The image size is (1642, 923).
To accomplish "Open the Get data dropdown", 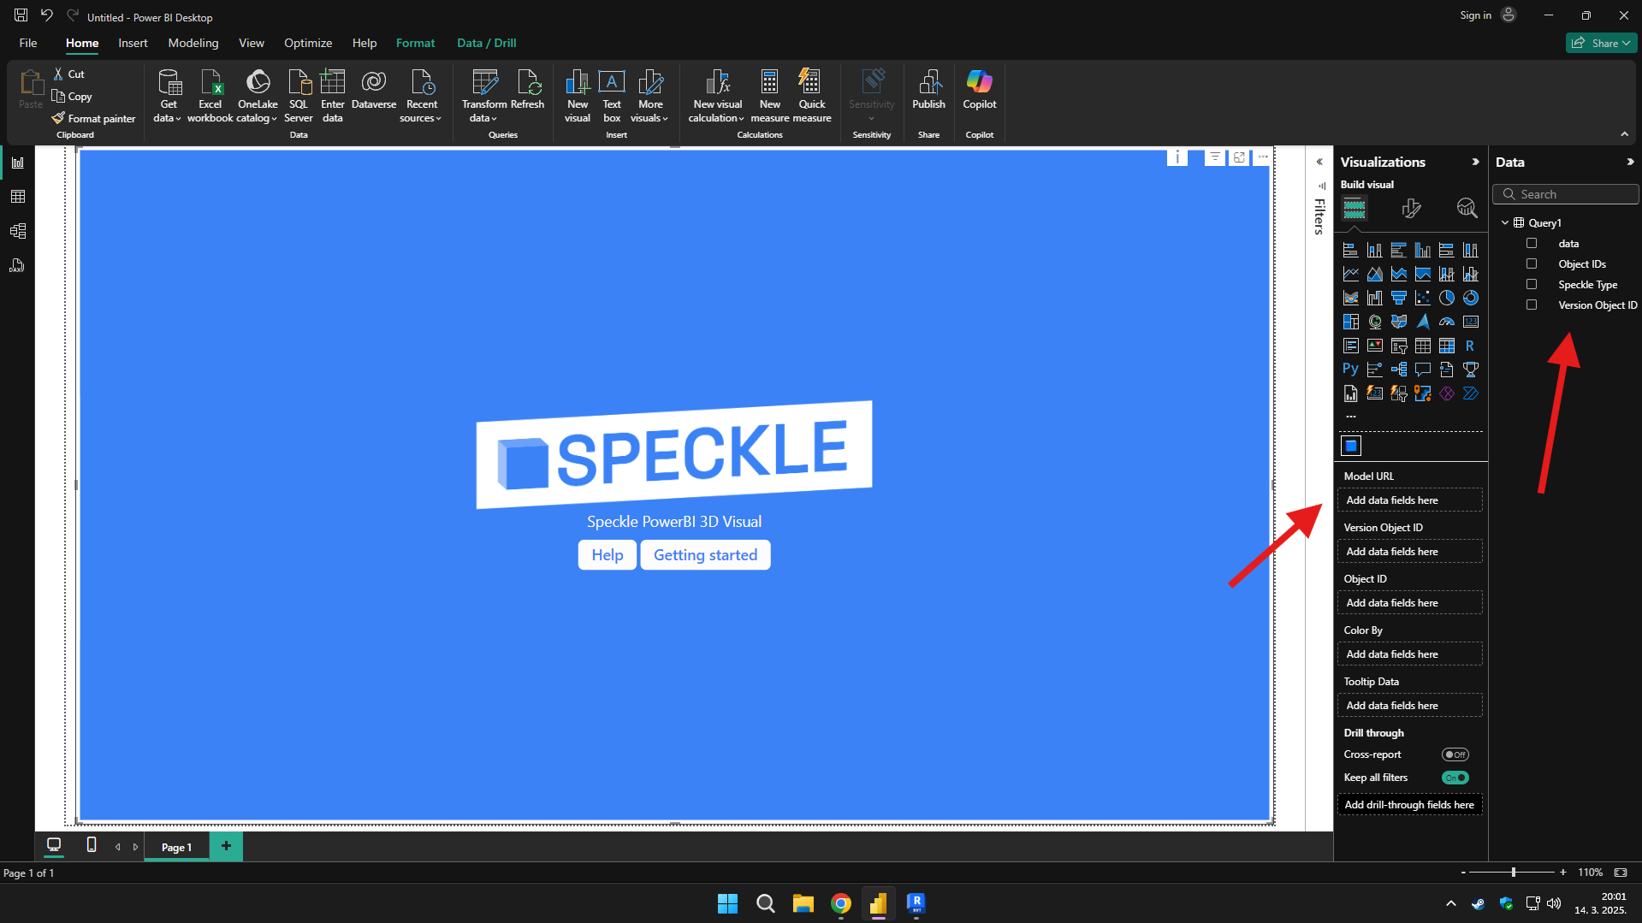I will pyautogui.click(x=168, y=95).
